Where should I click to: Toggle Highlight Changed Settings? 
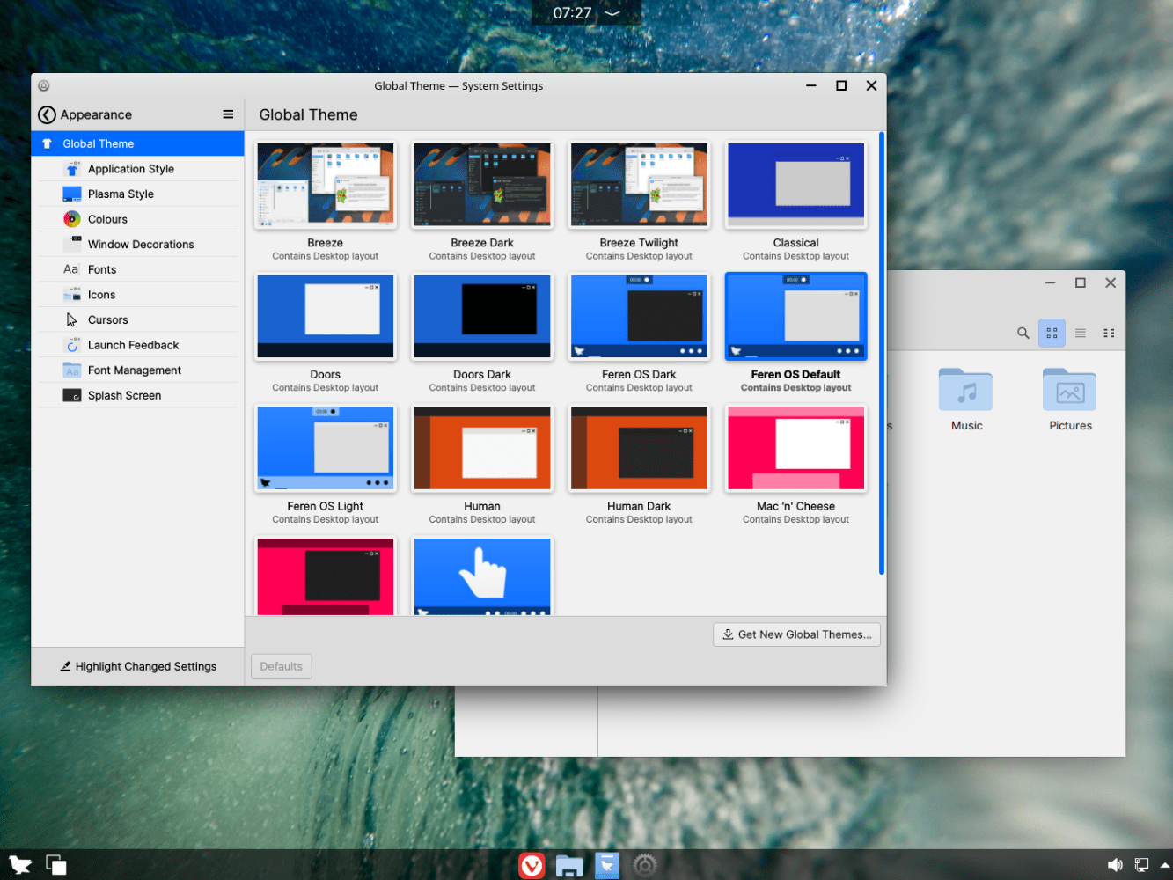pyautogui.click(x=137, y=666)
